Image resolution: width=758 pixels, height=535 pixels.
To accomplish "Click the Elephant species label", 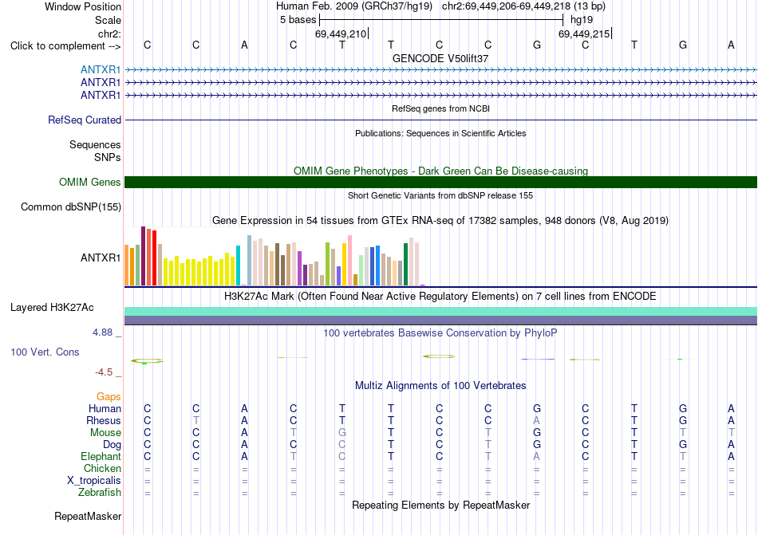I will tap(101, 456).
